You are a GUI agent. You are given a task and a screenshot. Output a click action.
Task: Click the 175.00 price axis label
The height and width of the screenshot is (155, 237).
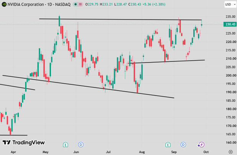pos(230,117)
